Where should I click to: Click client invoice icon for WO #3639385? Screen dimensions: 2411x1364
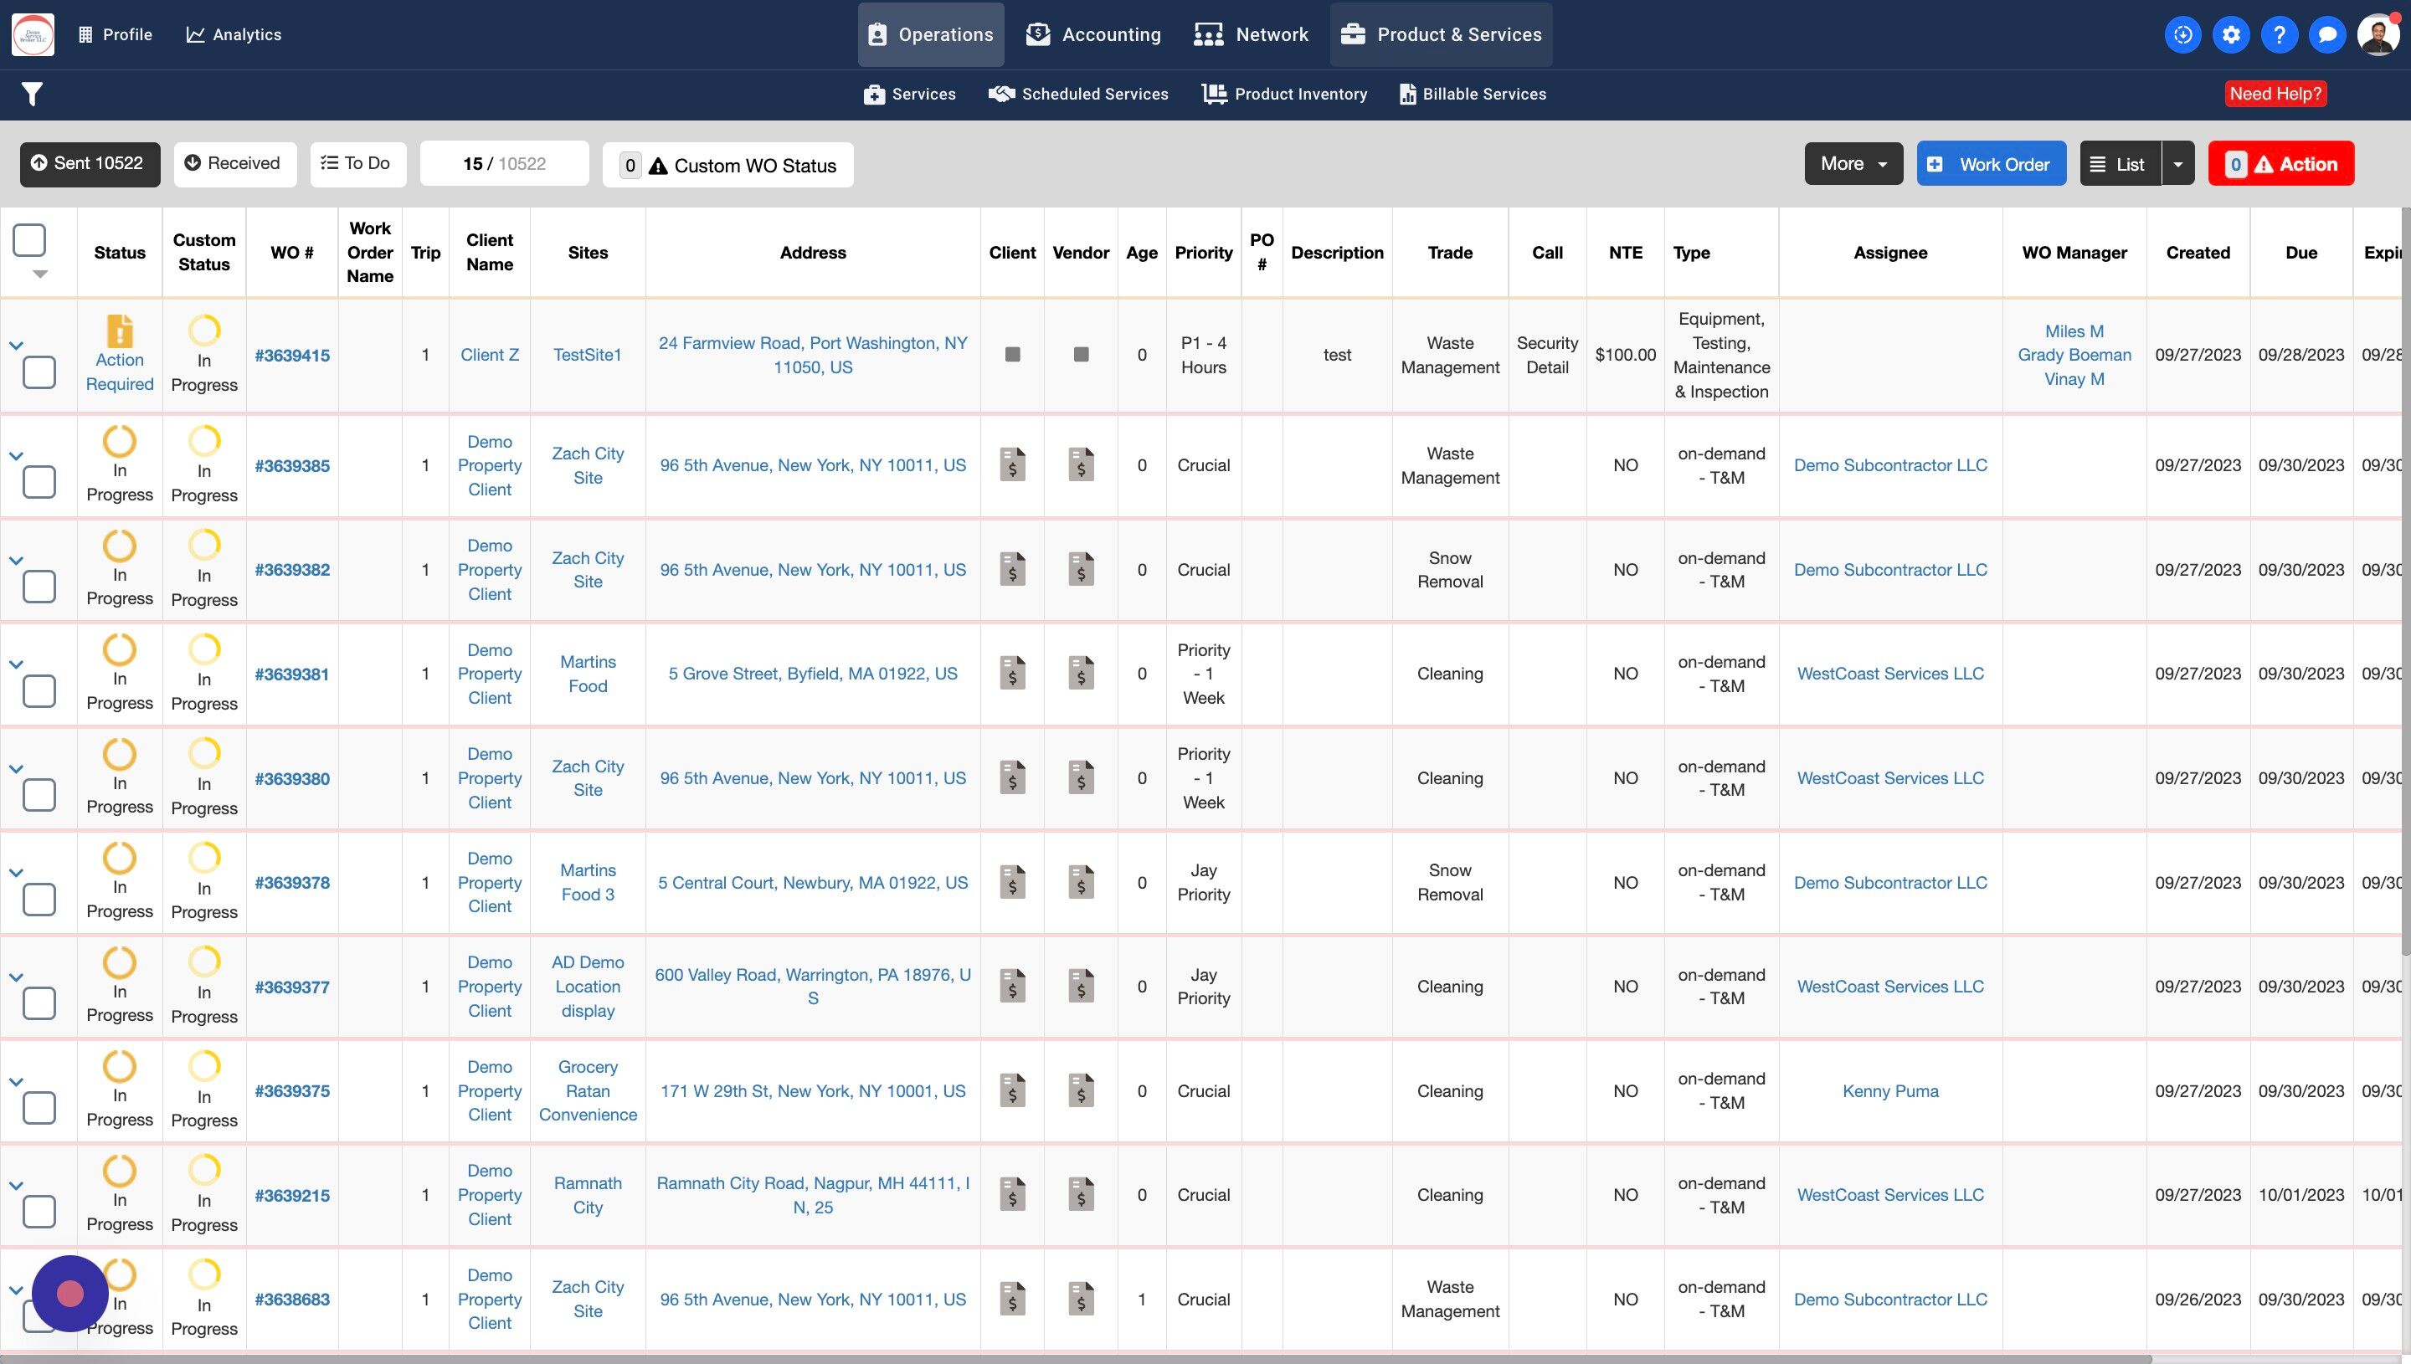[1012, 464]
